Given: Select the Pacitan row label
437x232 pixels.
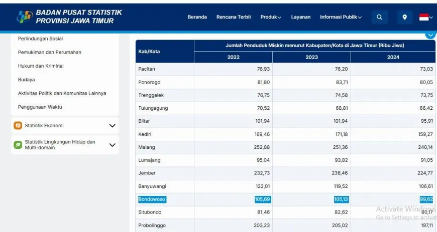Looking at the screenshot, I should coord(147,69).
